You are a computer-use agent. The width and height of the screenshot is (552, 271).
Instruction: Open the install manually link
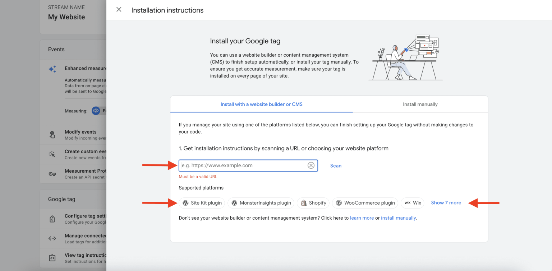click(x=399, y=218)
